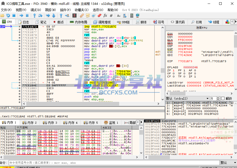Screen dimensions: 237x168
Task: Click the Trace Into icon
Action: (x=48, y=15)
